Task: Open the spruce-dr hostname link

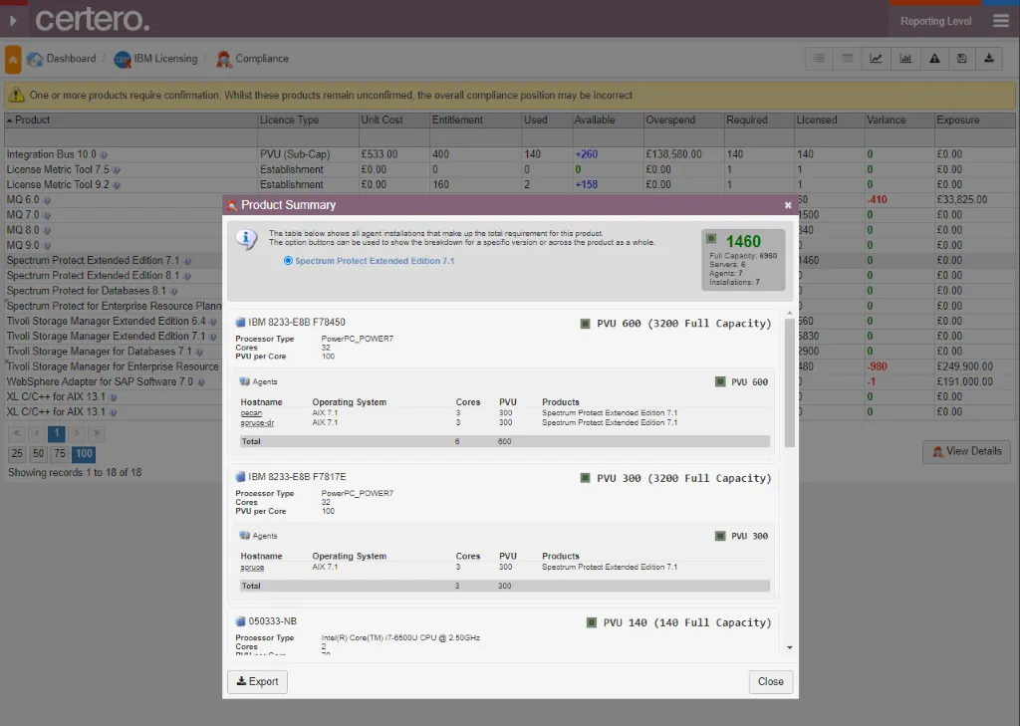Action: coord(257,422)
